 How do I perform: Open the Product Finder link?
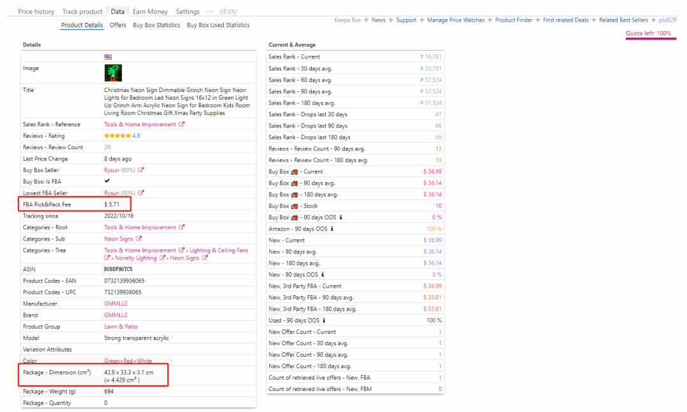[514, 20]
